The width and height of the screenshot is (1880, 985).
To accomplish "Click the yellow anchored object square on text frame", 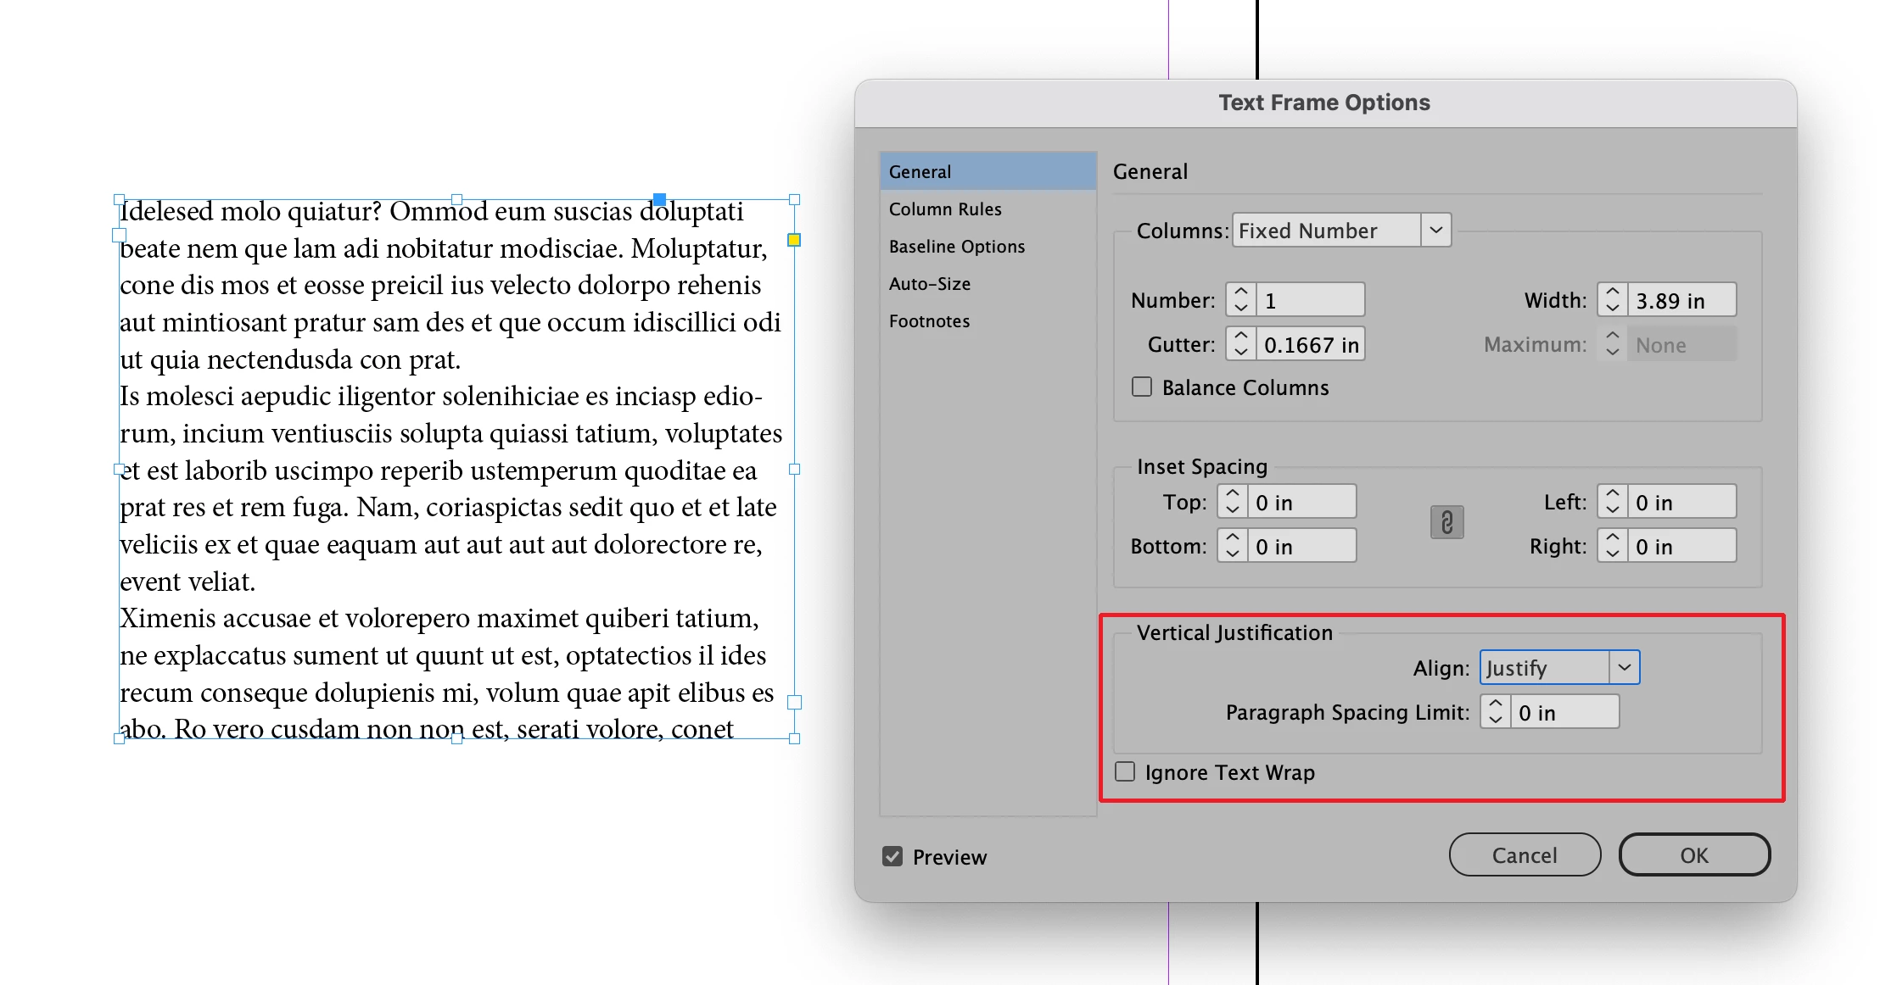I will [794, 240].
